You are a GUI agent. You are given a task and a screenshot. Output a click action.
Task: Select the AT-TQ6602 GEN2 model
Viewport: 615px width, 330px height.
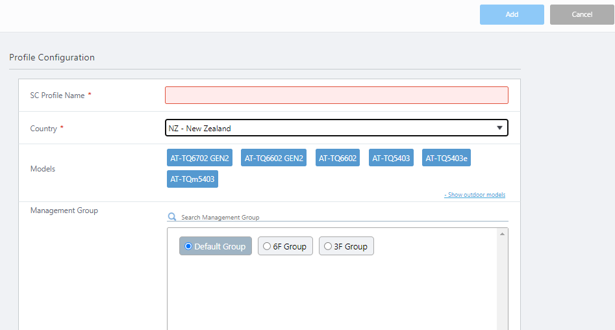point(273,158)
